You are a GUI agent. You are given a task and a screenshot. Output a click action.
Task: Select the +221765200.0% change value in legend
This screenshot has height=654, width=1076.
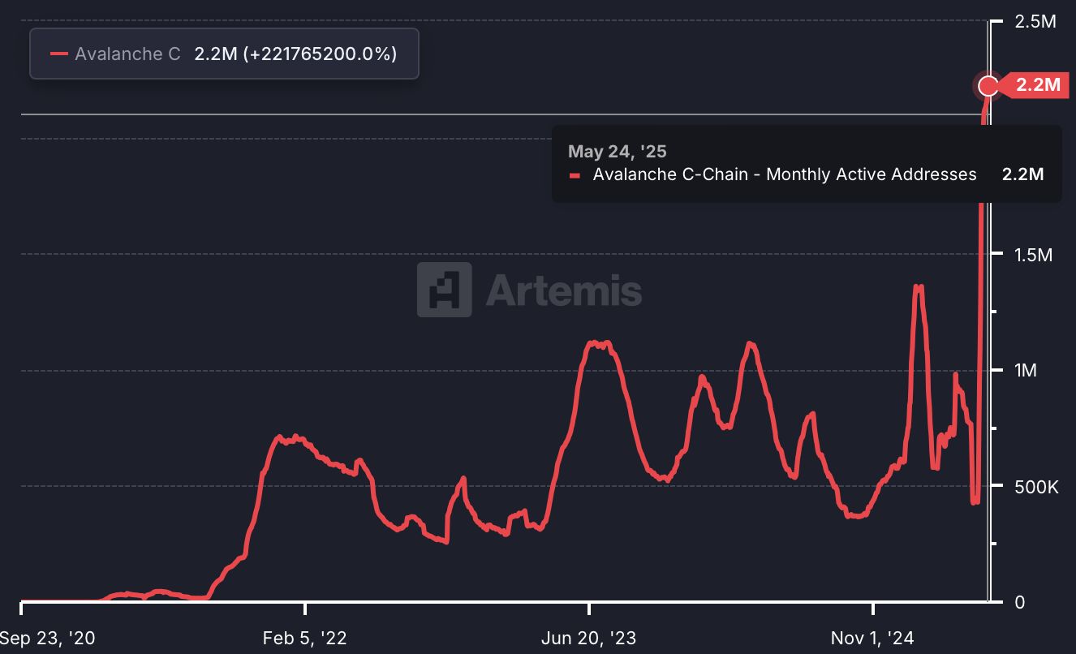coord(320,54)
